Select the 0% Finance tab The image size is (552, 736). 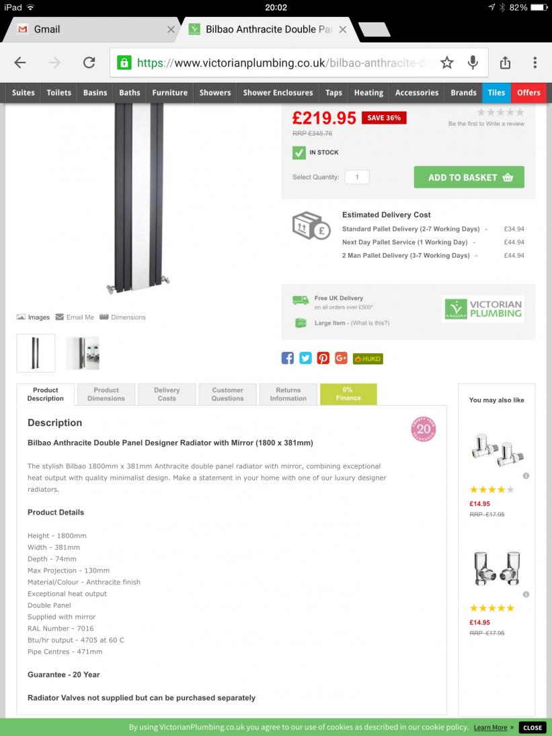tap(348, 394)
